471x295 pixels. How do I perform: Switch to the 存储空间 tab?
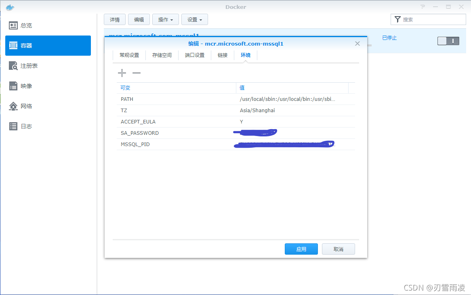pyautogui.click(x=162, y=55)
